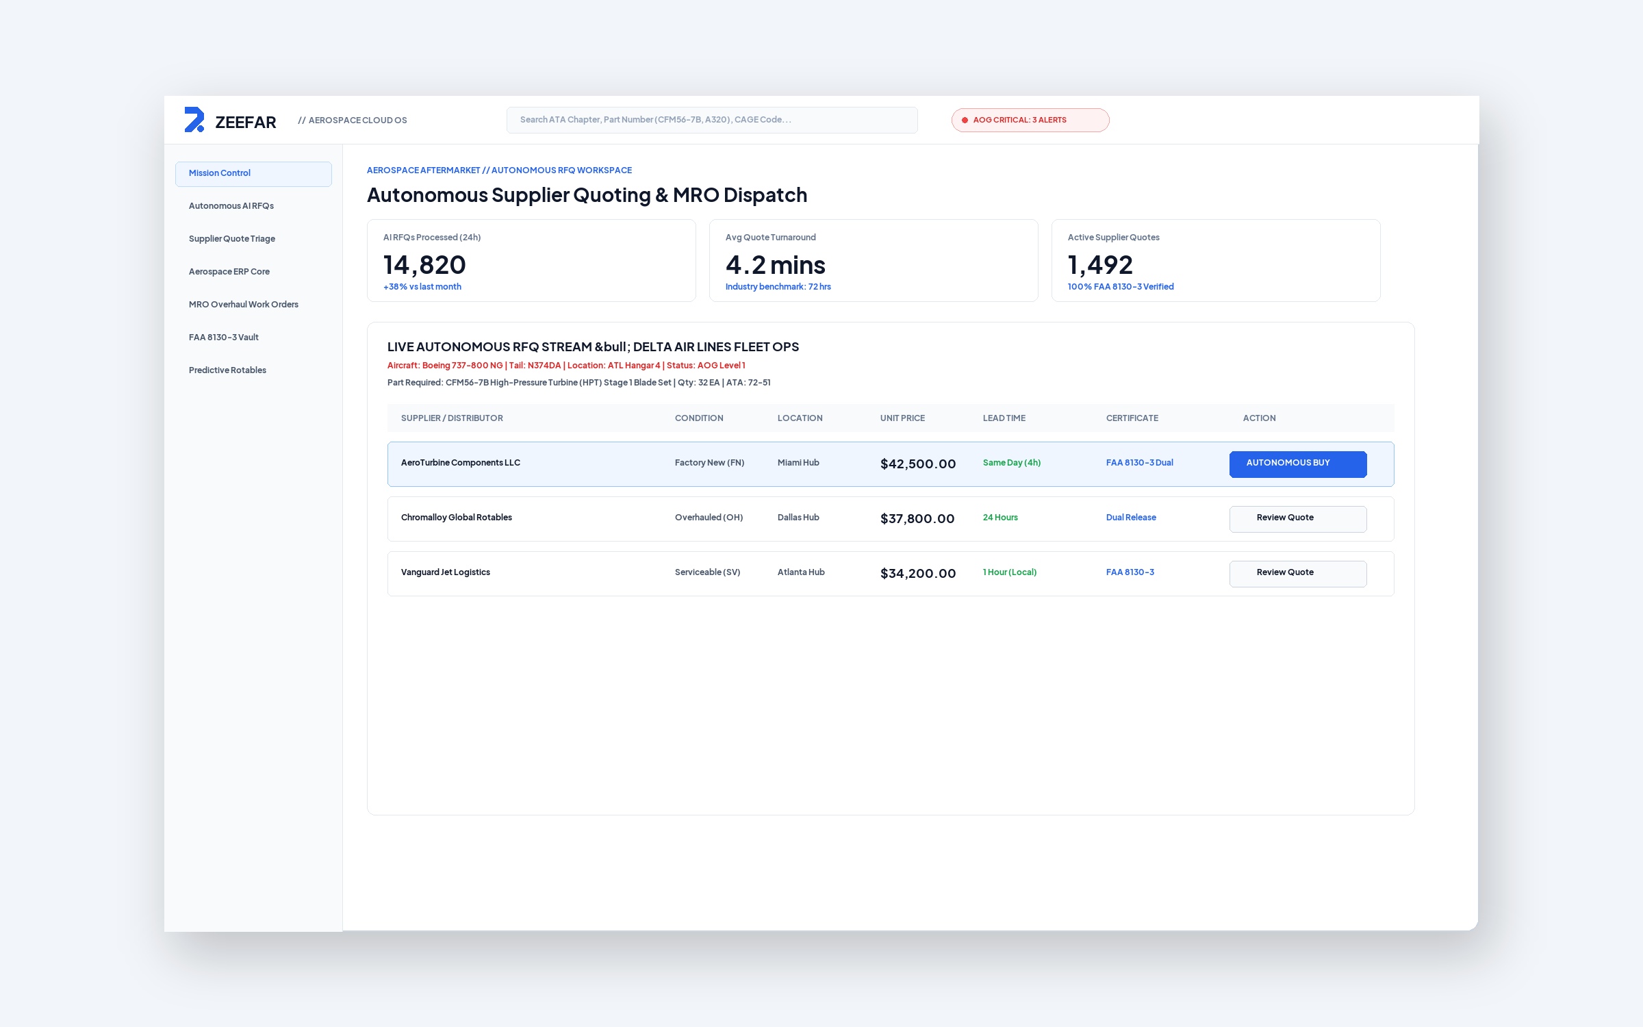Review Quote for Chromalloy Global Rotables
Image resolution: width=1643 pixels, height=1027 pixels.
(1298, 518)
